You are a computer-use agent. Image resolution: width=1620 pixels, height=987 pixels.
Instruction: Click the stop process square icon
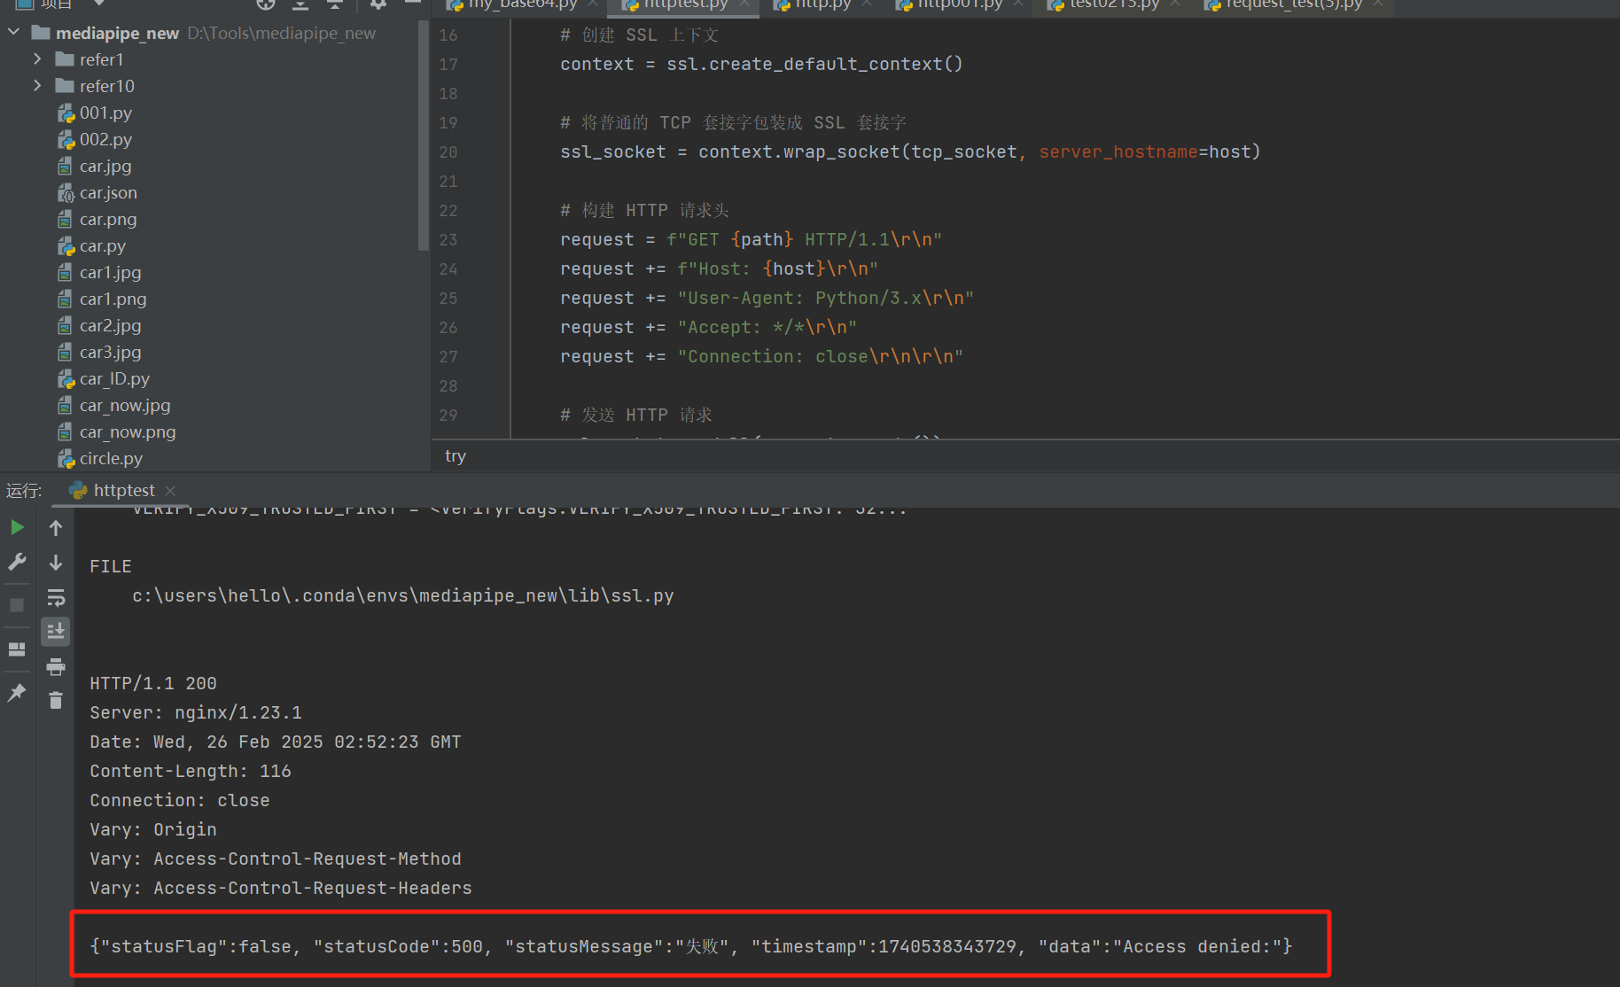tap(17, 605)
